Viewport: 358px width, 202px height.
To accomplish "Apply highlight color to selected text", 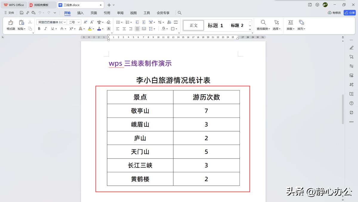I will pyautogui.click(x=90, y=29).
